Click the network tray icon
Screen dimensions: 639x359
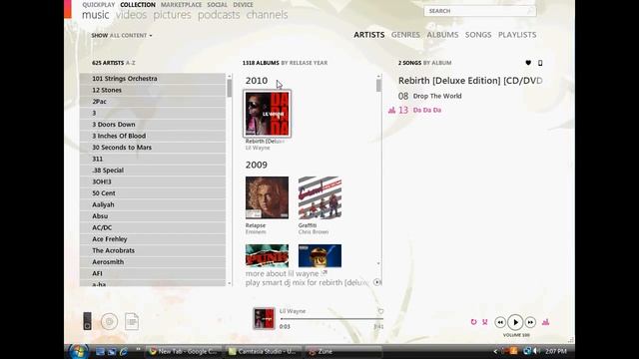[527, 351]
